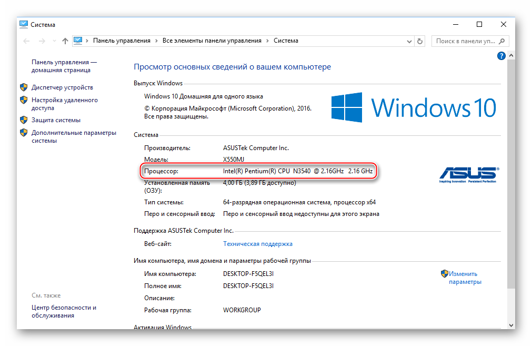Image resolution: width=532 pixels, height=346 pixels.
Task: Open address bar history dropdown
Action: [409, 42]
